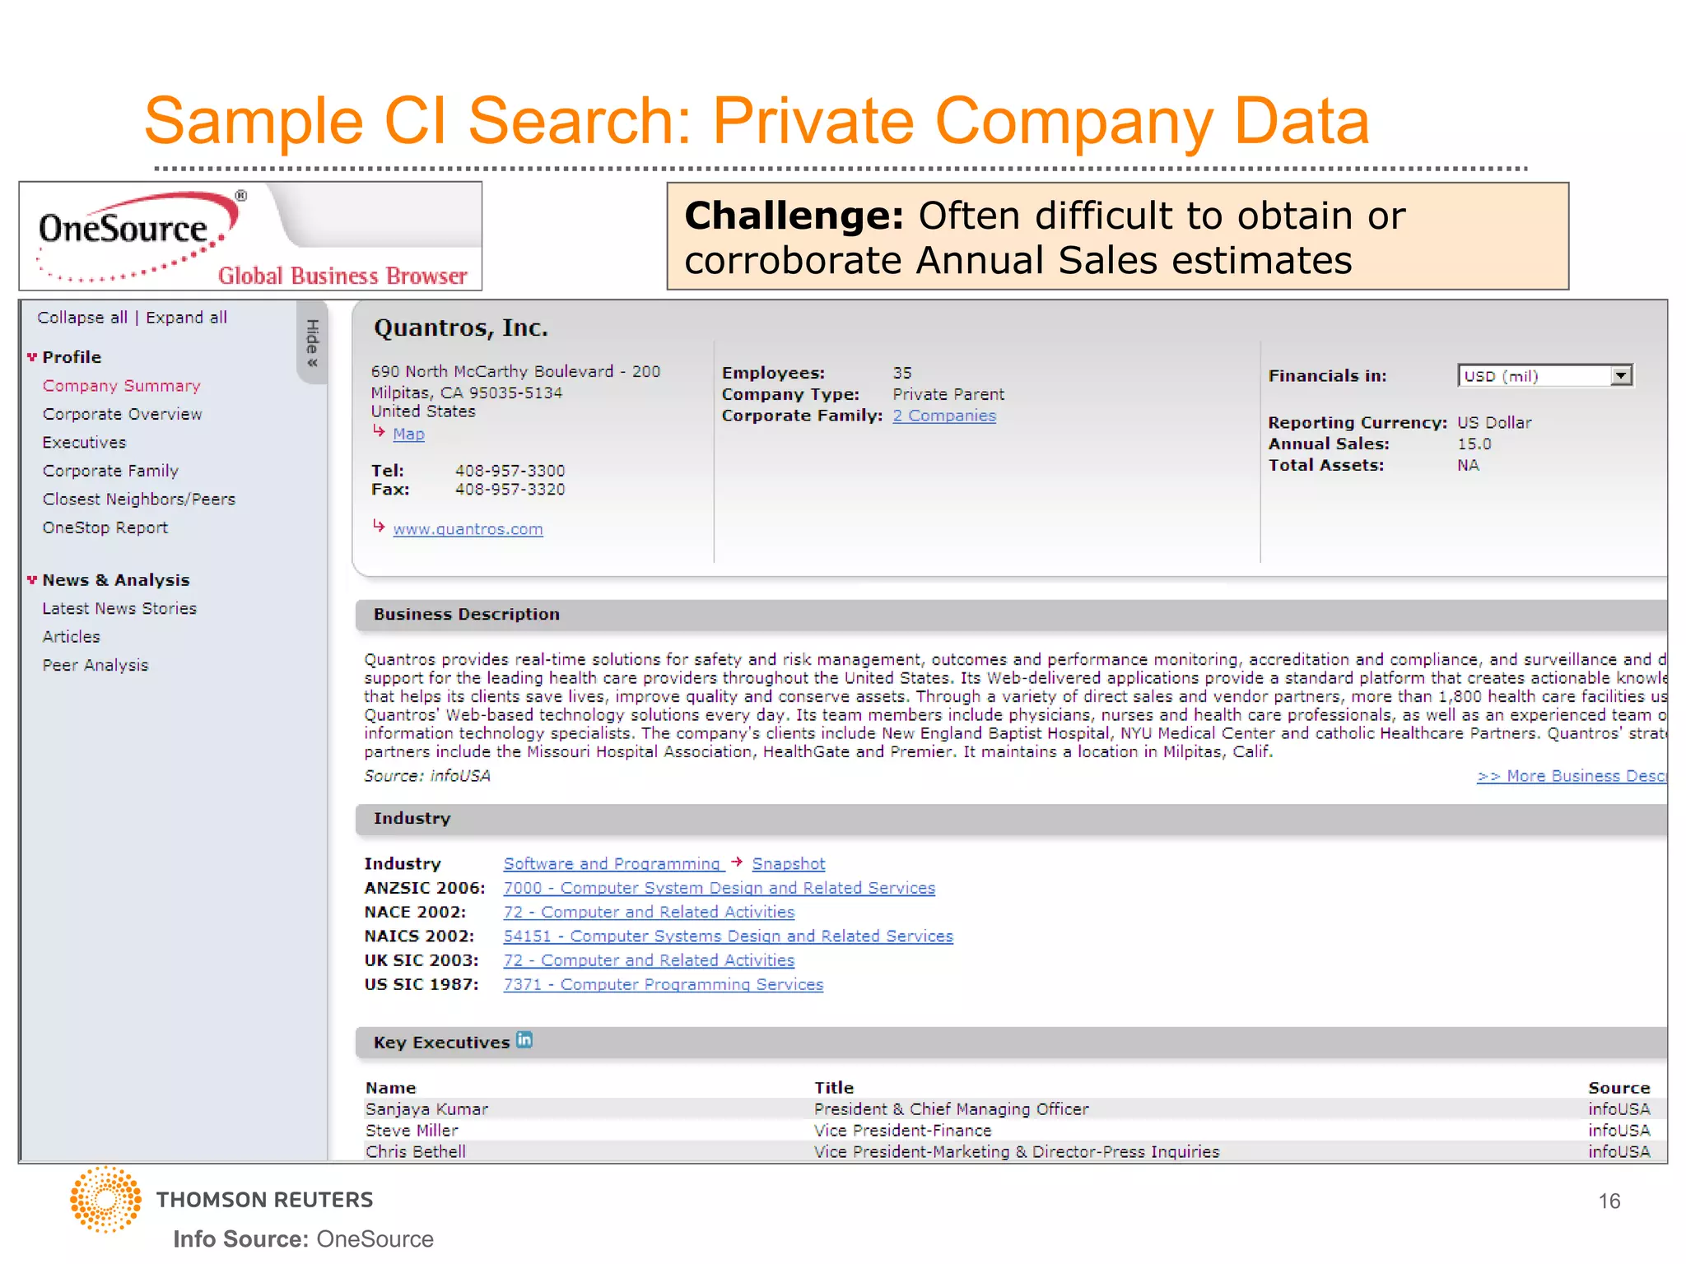Open Peer Analysis
The width and height of the screenshot is (1686, 1264).
pyautogui.click(x=95, y=665)
